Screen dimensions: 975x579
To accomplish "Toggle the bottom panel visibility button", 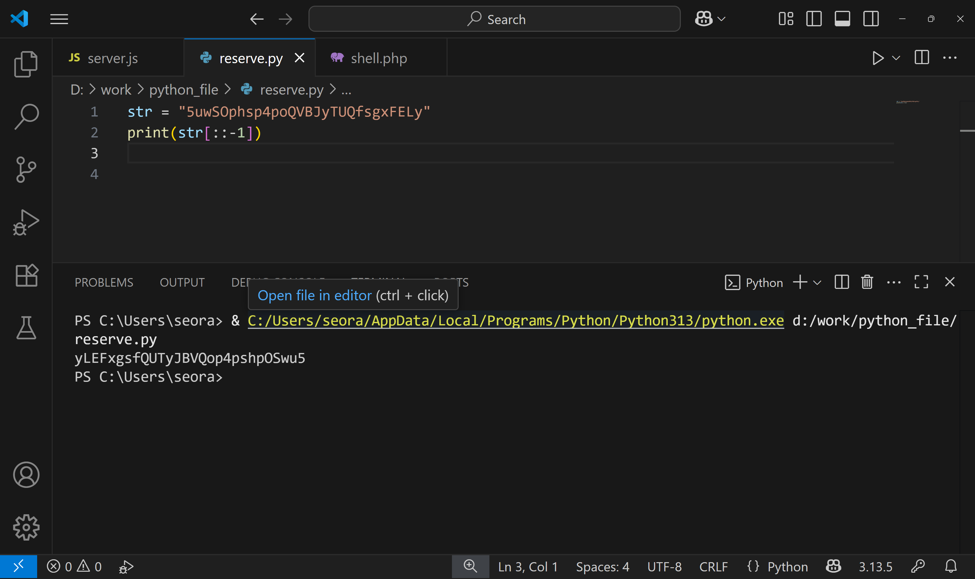I will [x=842, y=19].
